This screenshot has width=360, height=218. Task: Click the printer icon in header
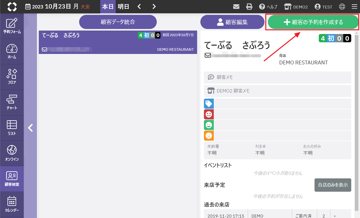coord(249,7)
